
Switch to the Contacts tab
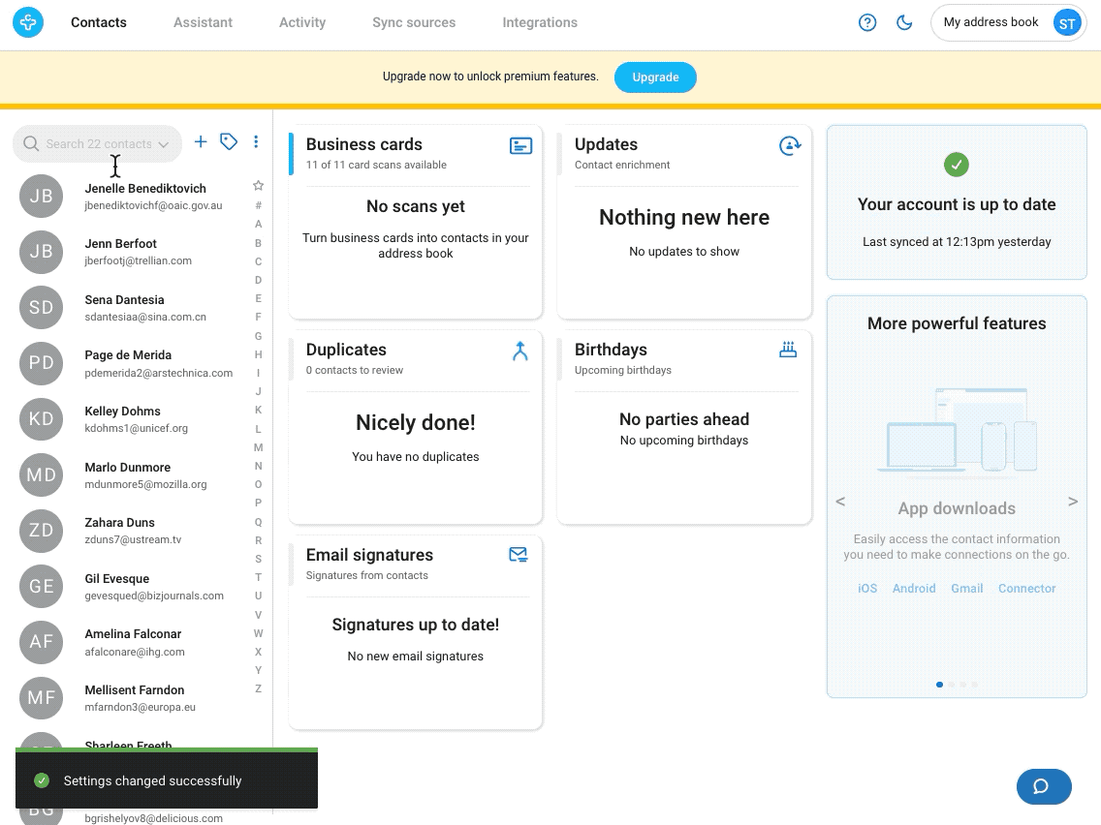point(98,22)
